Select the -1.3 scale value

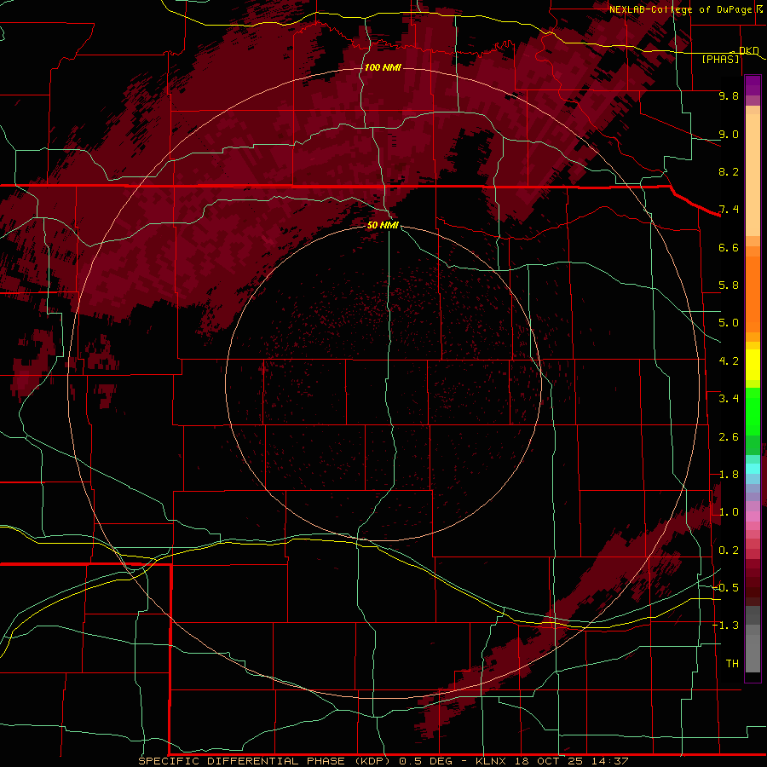coord(726,626)
